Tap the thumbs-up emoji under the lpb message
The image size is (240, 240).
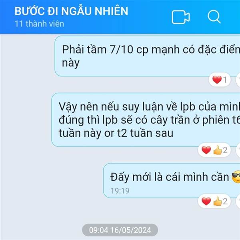point(217,150)
